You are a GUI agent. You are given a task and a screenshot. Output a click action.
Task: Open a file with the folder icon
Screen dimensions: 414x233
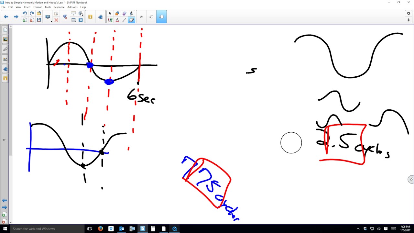39,14
